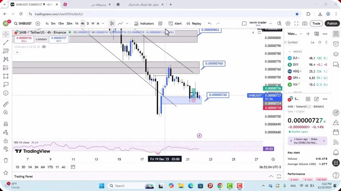341x191 pixels.
Task: Select DXY in the watchlist
Action: [x=307, y=65]
